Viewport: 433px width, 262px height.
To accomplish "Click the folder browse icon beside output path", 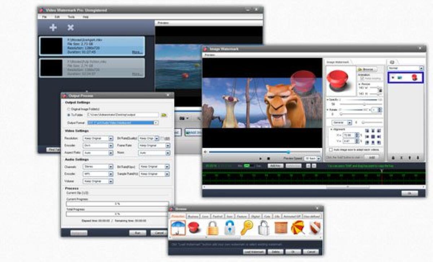I will pyautogui.click(x=164, y=115).
